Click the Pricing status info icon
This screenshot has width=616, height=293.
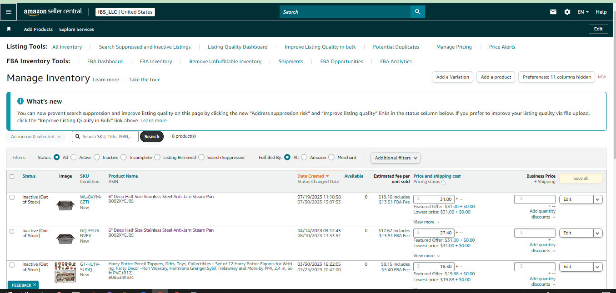click(443, 183)
